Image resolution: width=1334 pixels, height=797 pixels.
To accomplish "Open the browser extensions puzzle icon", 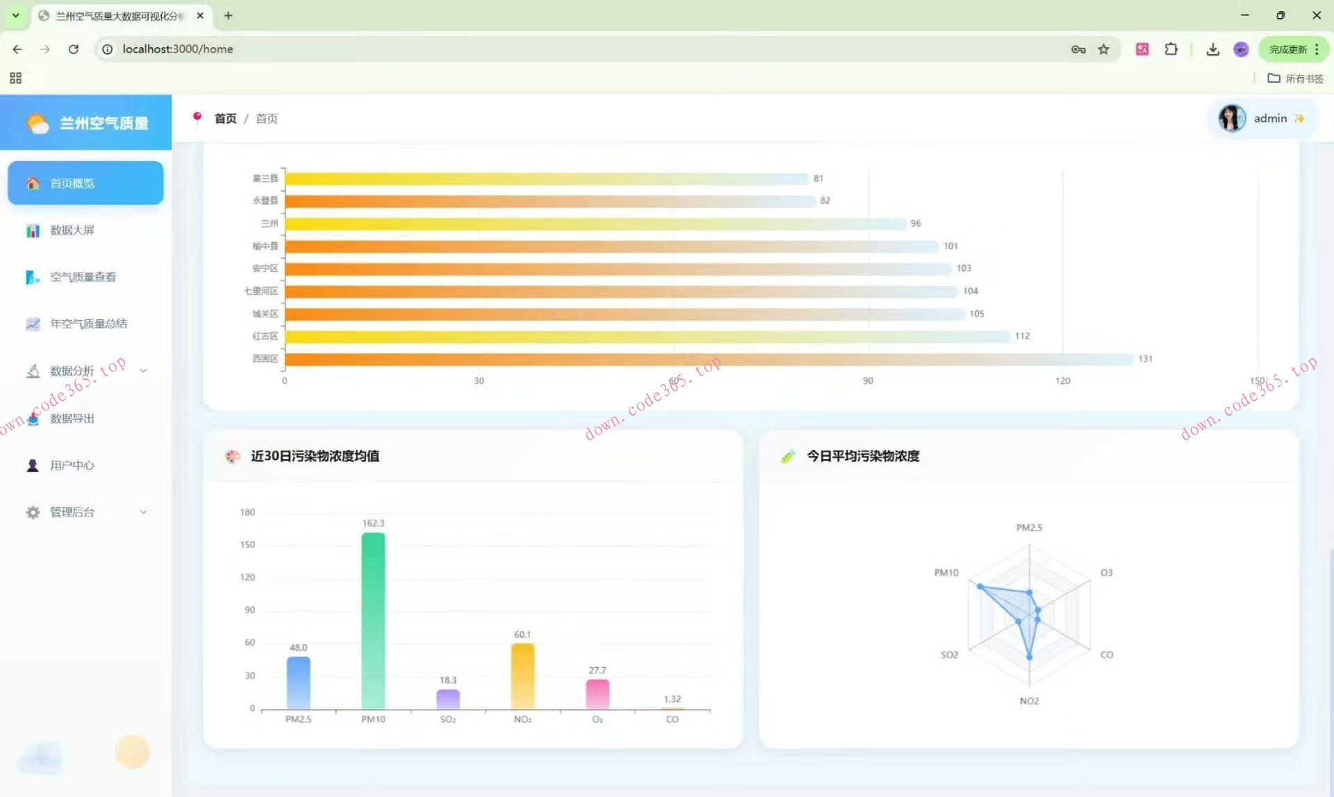I will (1171, 49).
